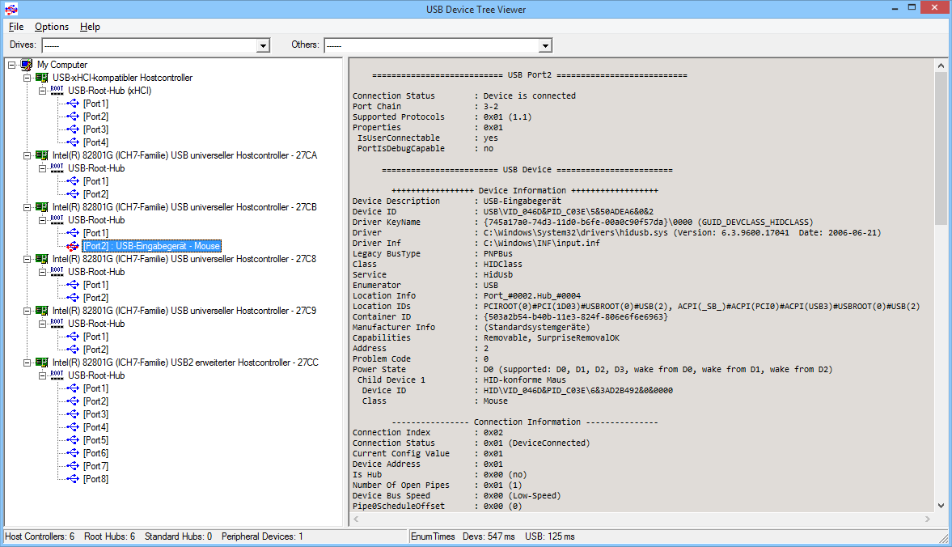The width and height of the screenshot is (952, 547).
Task: Collapse the 27CB host controller node
Action: pyautogui.click(x=27, y=207)
